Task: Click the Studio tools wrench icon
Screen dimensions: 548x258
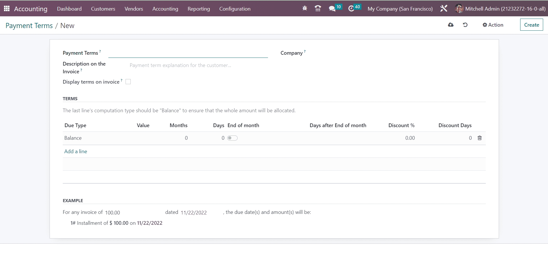Action: [444, 9]
